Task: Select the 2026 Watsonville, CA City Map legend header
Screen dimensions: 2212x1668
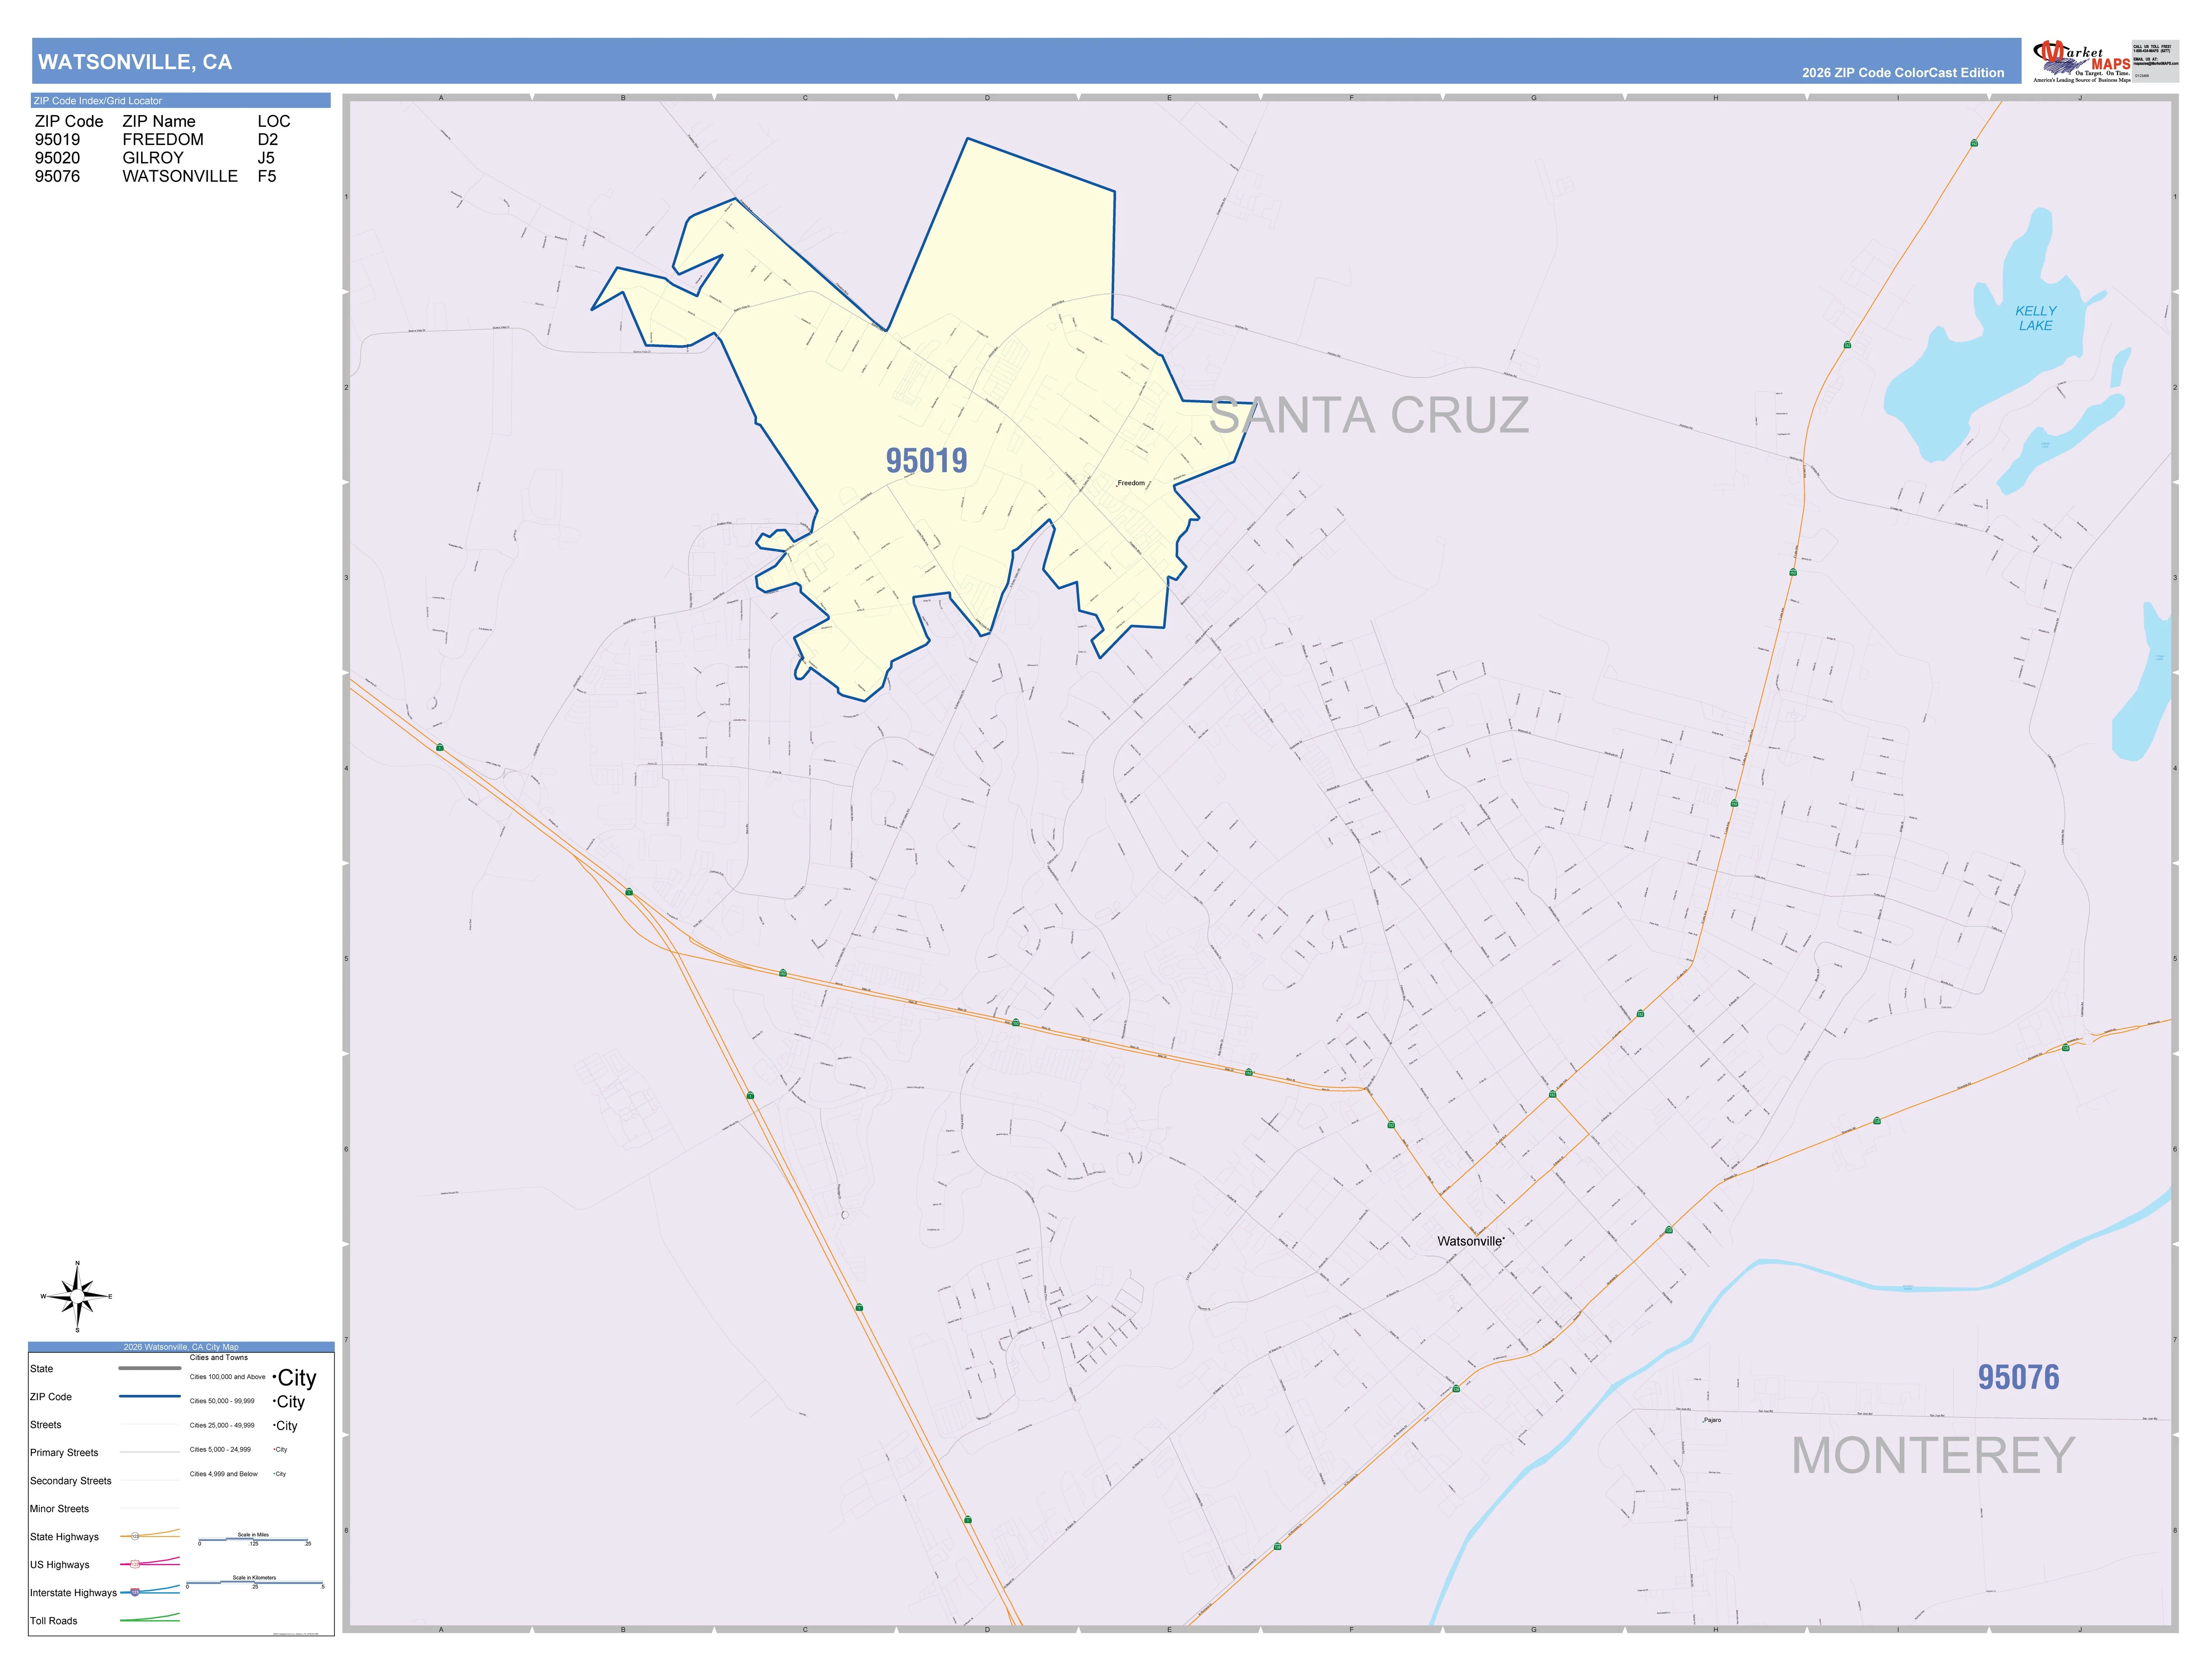Action: (181, 1347)
